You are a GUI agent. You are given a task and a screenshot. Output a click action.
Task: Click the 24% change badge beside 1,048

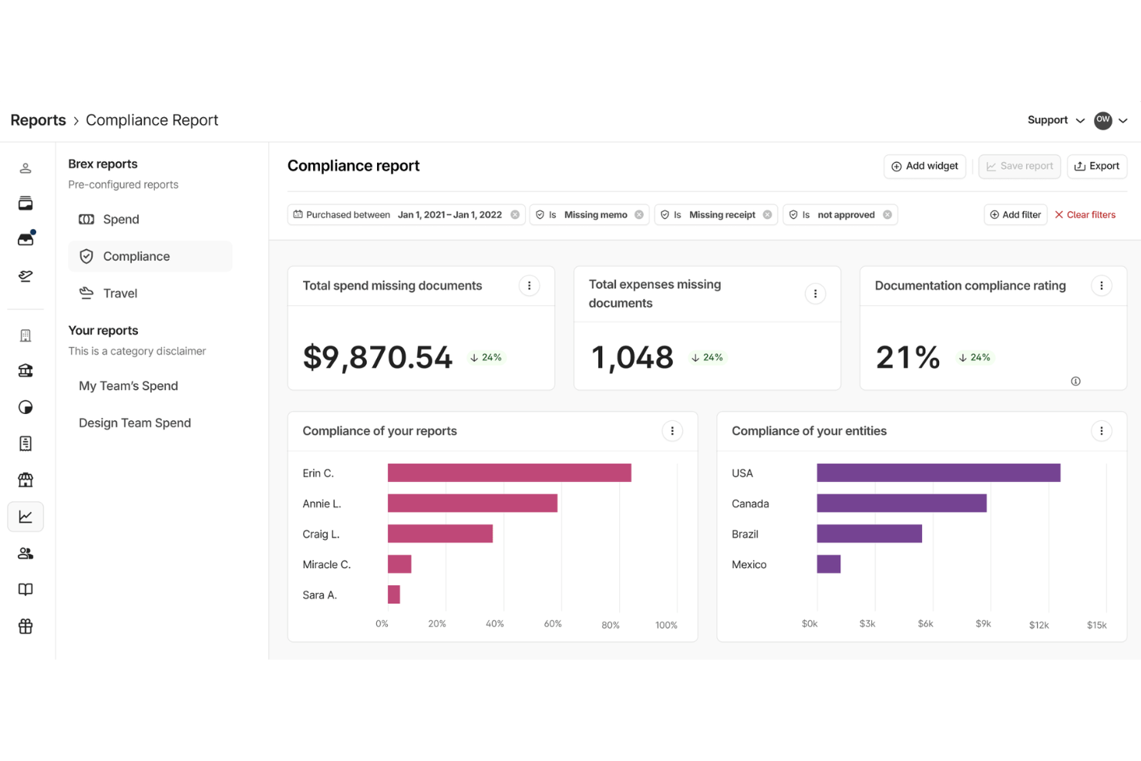coord(707,358)
